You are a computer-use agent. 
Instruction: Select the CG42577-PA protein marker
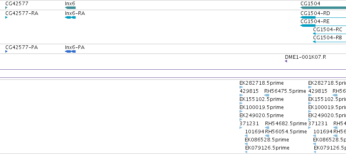(x=7, y=51)
